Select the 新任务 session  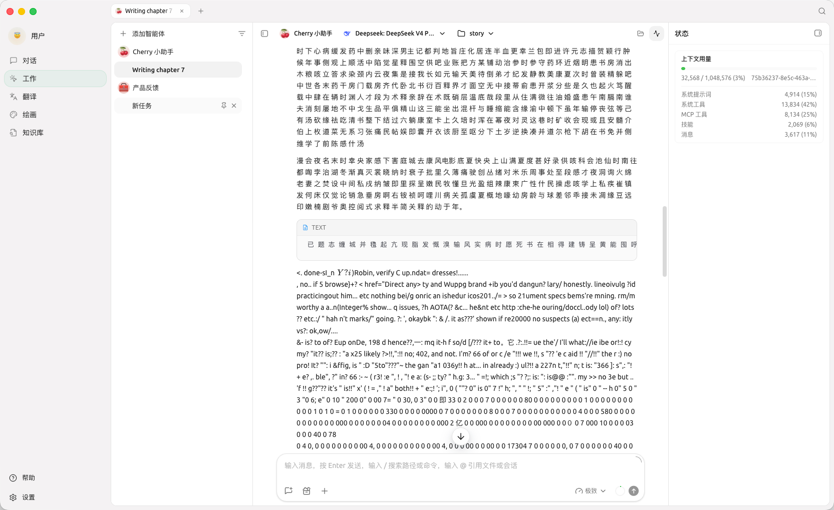pyautogui.click(x=178, y=106)
